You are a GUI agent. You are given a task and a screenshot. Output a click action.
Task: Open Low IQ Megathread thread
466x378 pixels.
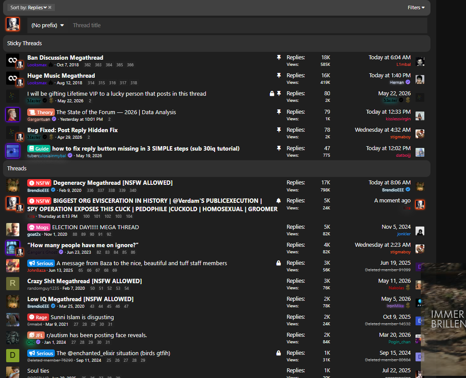[x=80, y=299]
